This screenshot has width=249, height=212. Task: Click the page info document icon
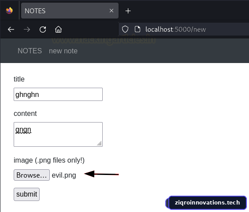[x=138, y=29]
